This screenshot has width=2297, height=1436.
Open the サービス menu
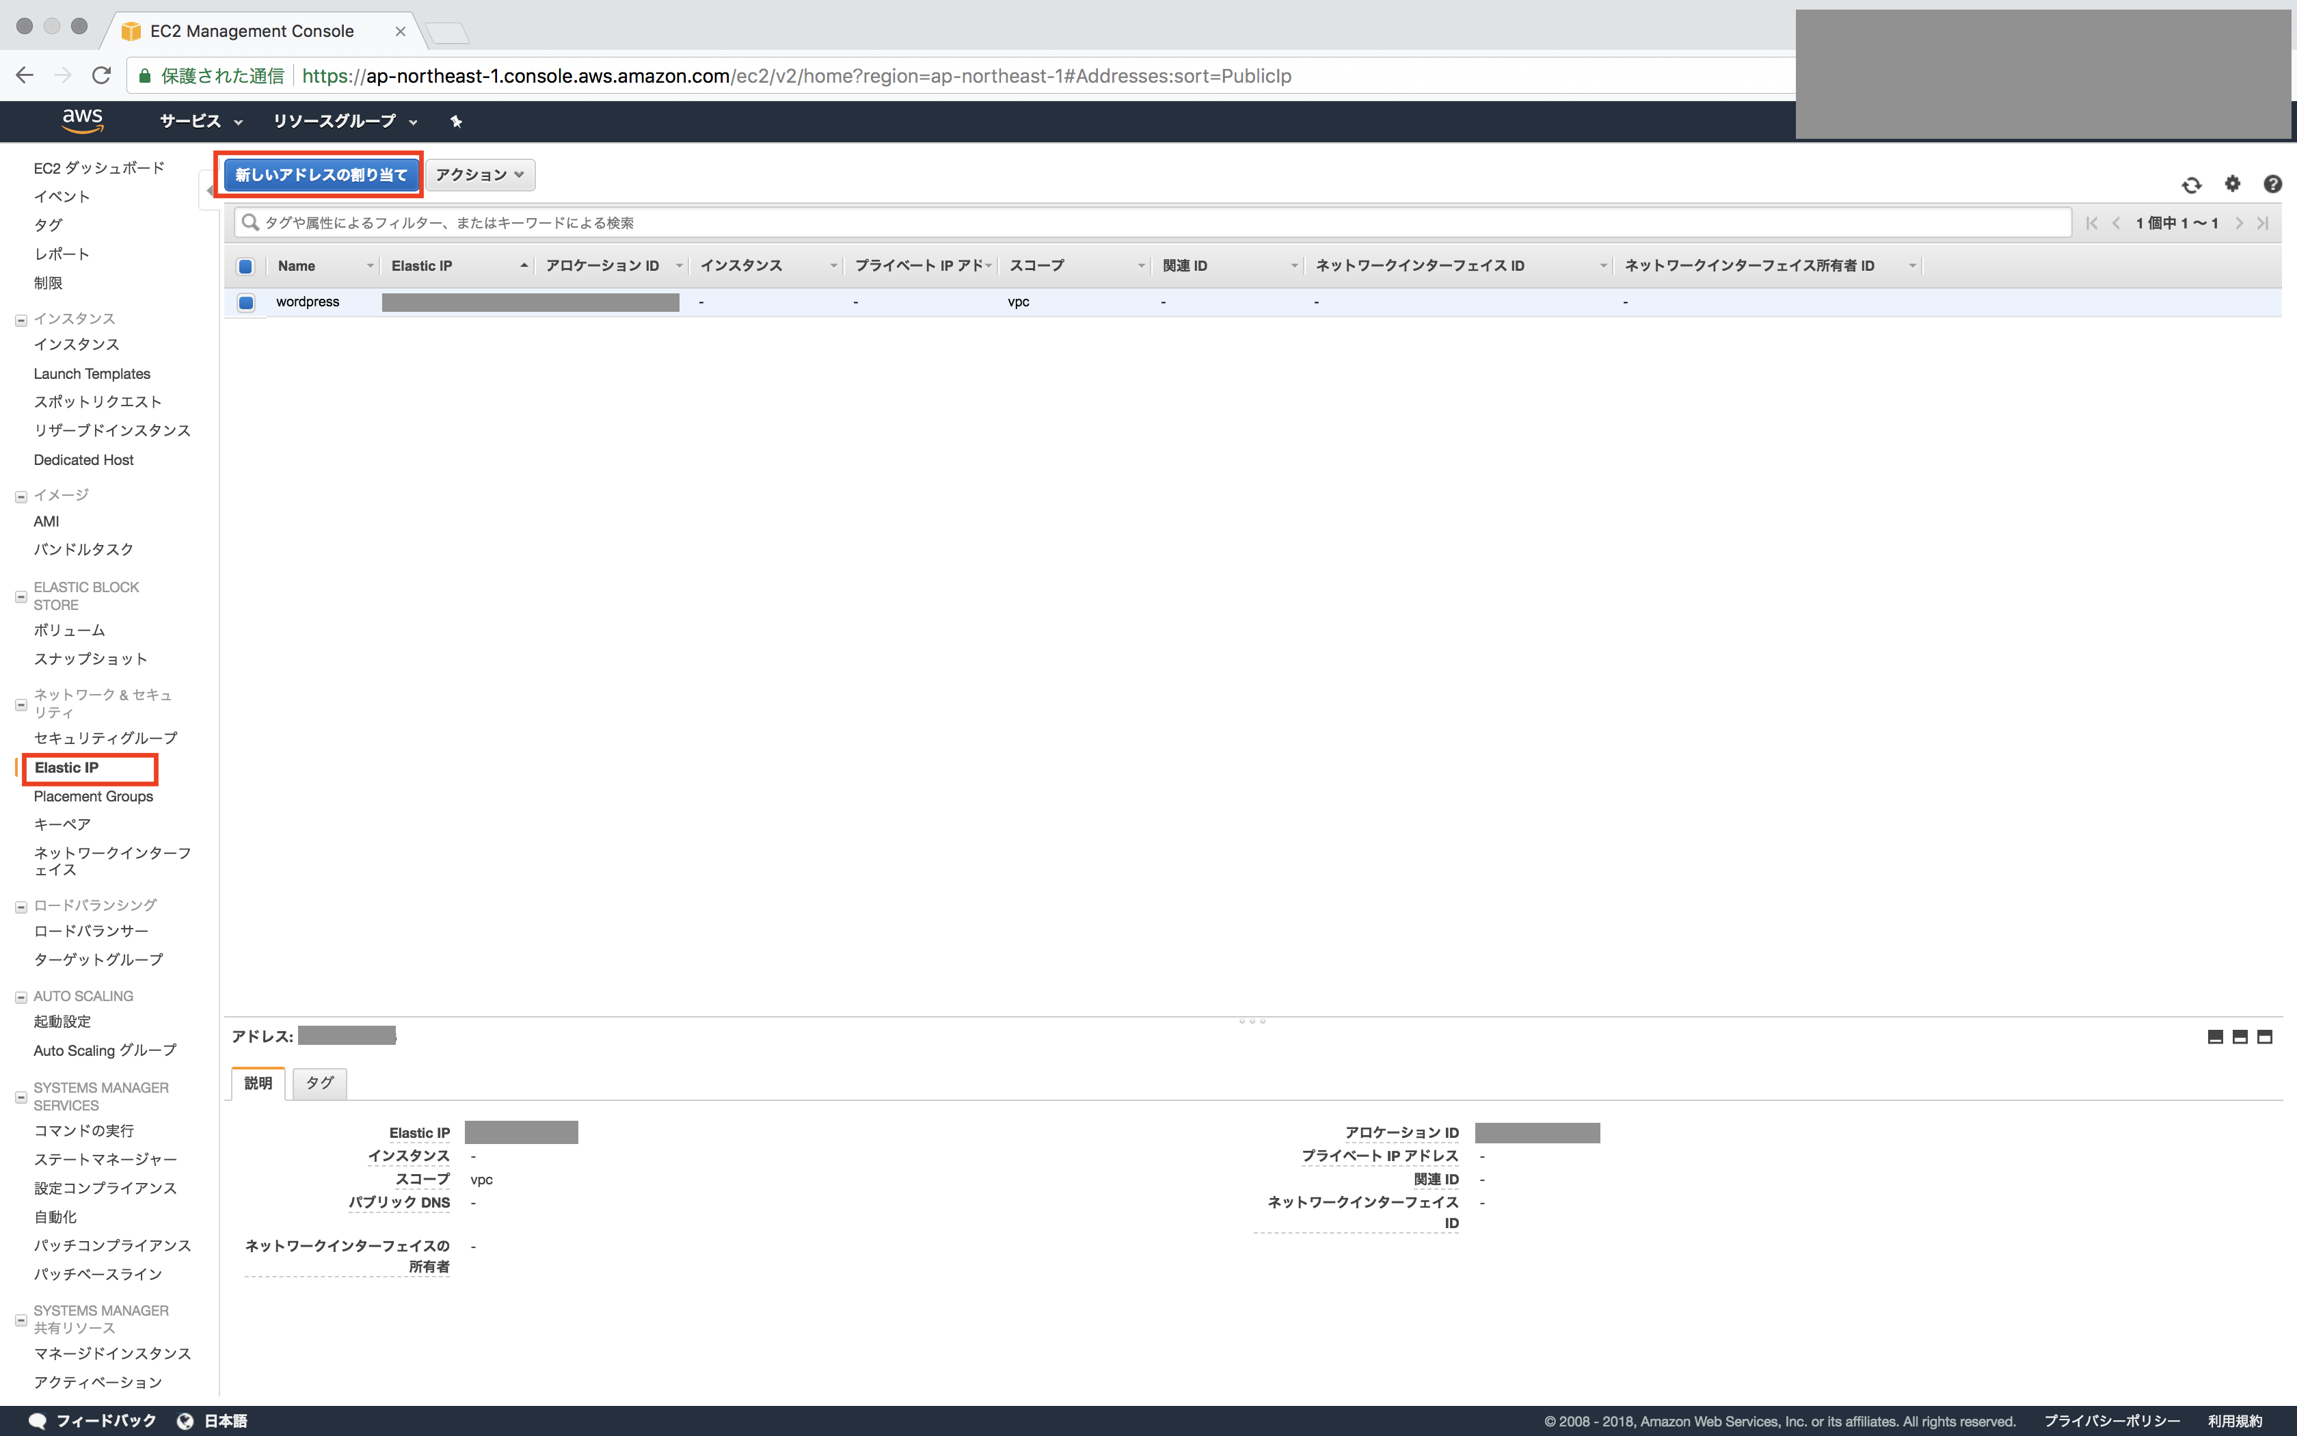(x=201, y=122)
